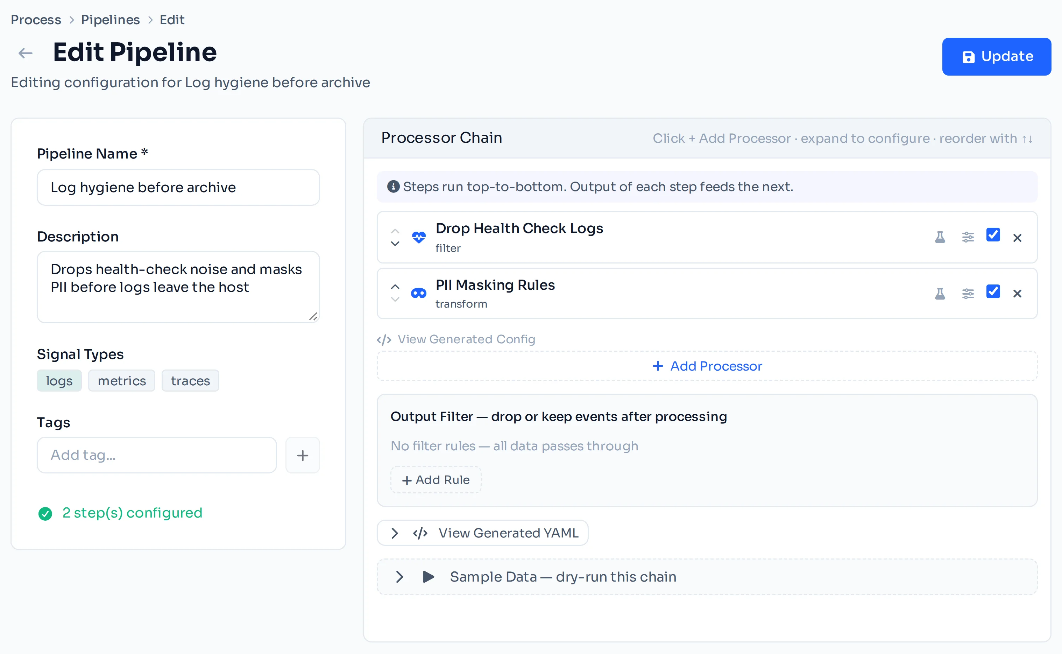1062x654 pixels.
Task: Toggle the traces signal type
Action: pyautogui.click(x=190, y=381)
